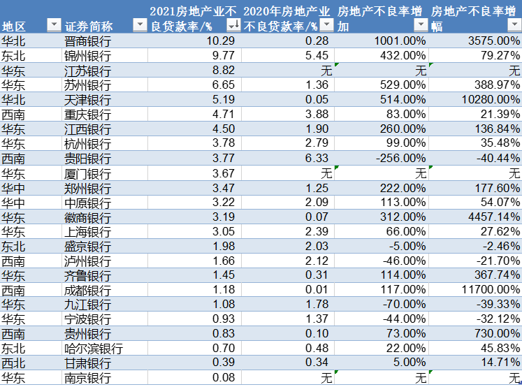
Task: Select the 厦门银行 cell
Action: [x=105, y=173]
